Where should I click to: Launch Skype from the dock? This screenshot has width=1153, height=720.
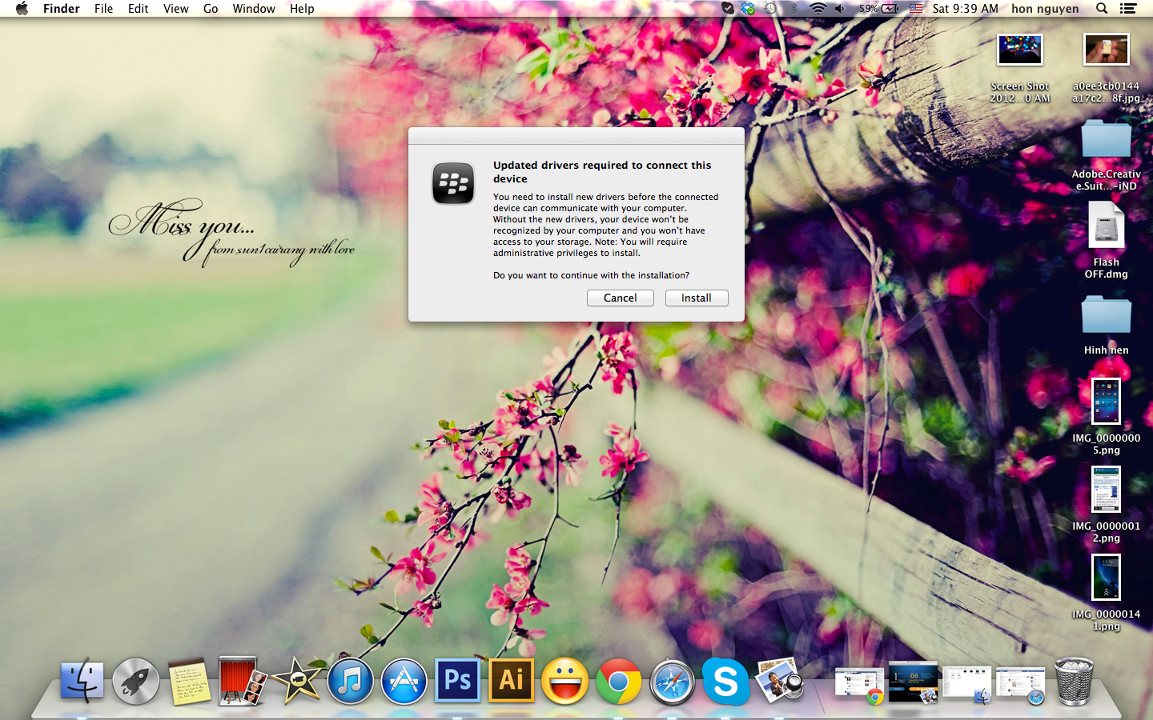[x=725, y=681]
